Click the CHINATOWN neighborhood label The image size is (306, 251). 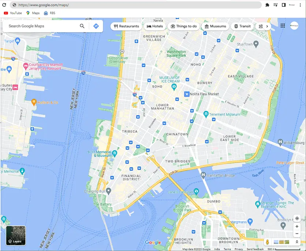(x=177, y=134)
